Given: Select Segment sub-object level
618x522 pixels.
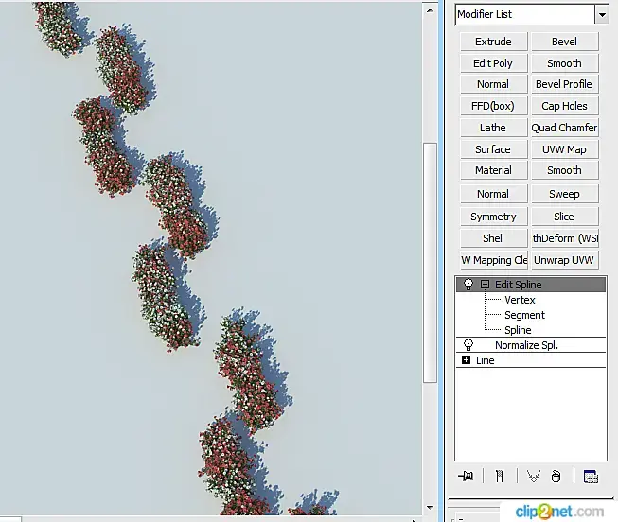Looking at the screenshot, I should pyautogui.click(x=524, y=315).
